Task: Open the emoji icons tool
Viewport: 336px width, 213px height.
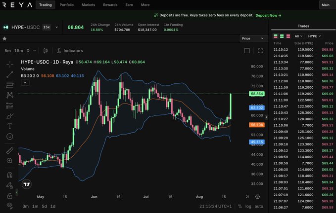Action: tap(9, 137)
